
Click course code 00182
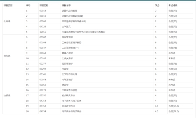point(43,58)
